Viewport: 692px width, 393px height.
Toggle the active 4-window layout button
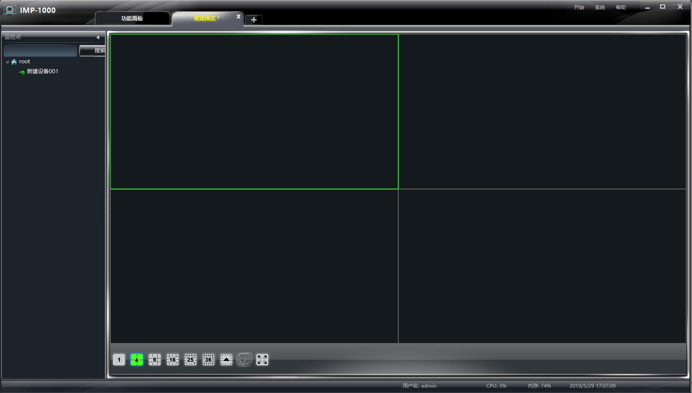coord(137,360)
